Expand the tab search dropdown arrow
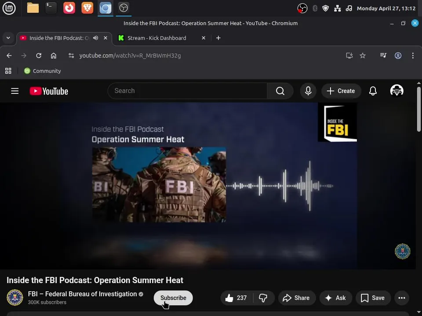The width and height of the screenshot is (422, 316). coord(8,38)
